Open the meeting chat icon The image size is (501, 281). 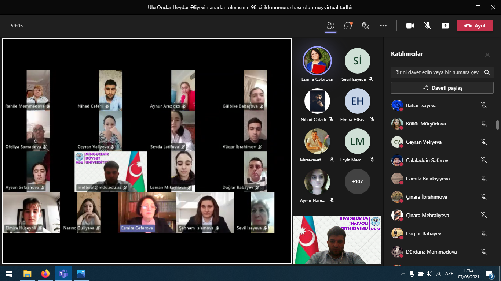pos(348,26)
